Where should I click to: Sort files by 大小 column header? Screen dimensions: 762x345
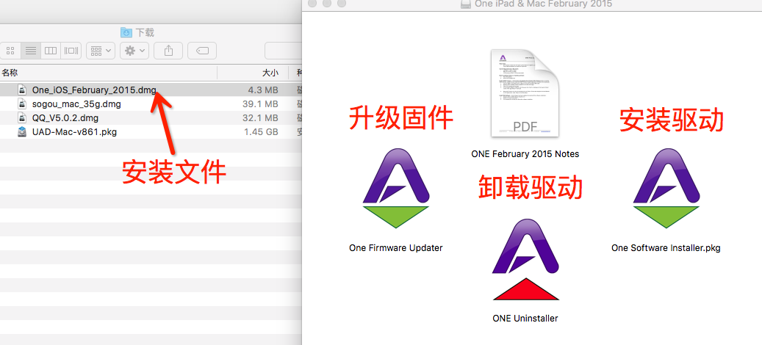tap(270, 73)
